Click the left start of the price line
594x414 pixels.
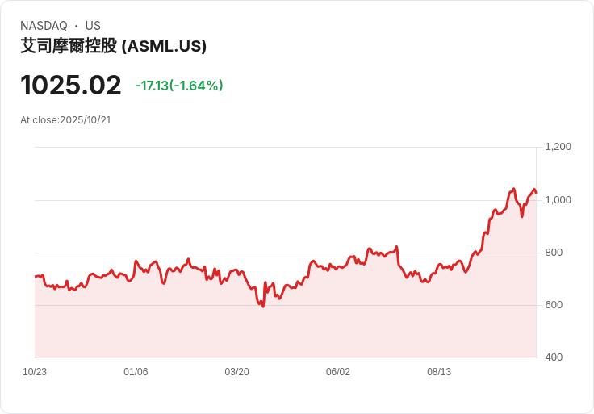36,276
